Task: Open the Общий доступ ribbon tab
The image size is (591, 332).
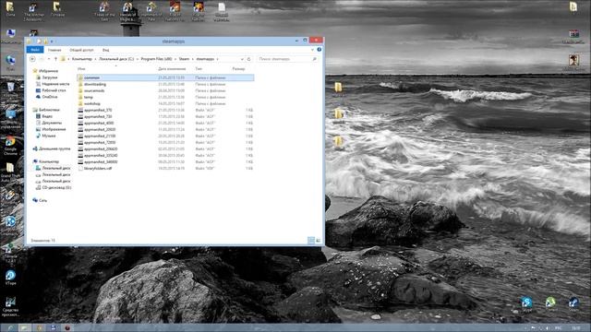Action: (81, 50)
